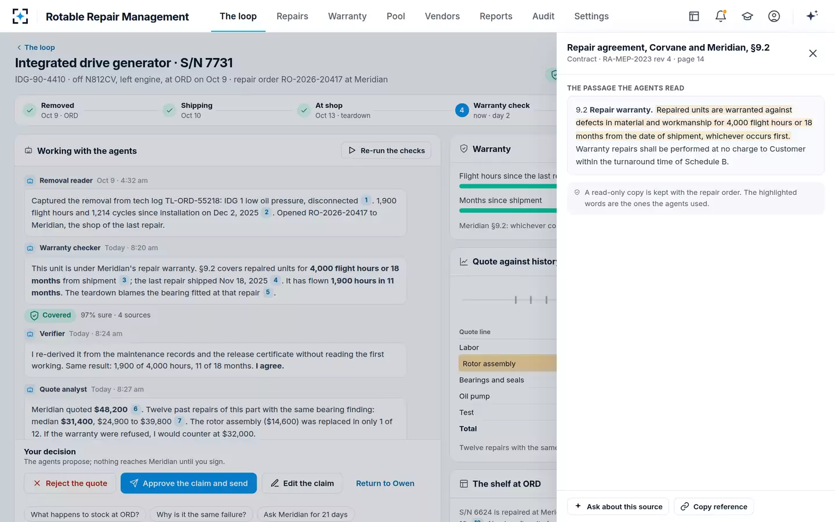Open the learning cap icon
Viewport: 835px width, 522px height.
(747, 16)
